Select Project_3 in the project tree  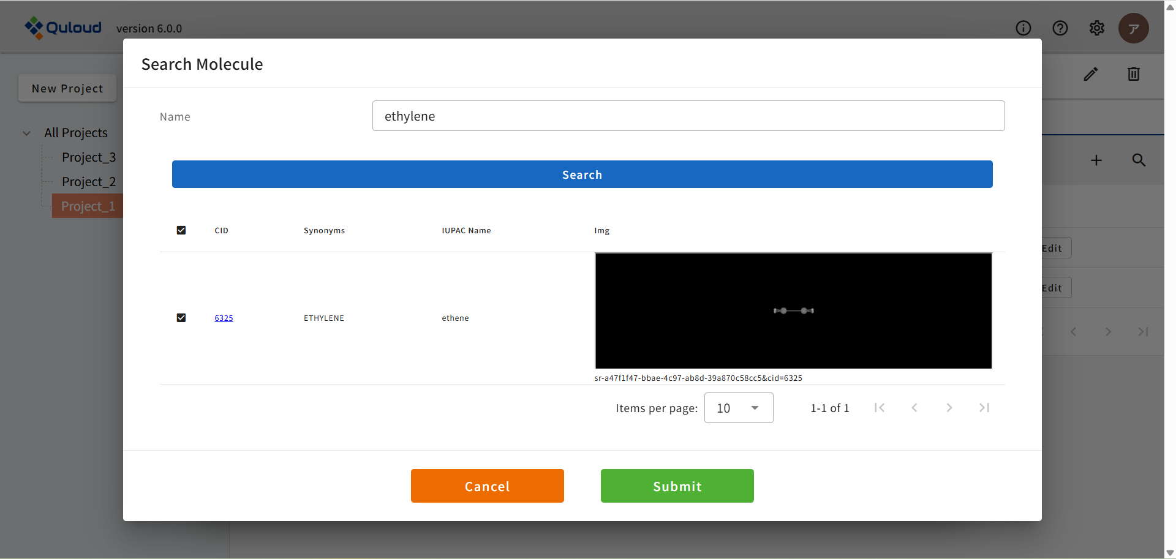(88, 157)
